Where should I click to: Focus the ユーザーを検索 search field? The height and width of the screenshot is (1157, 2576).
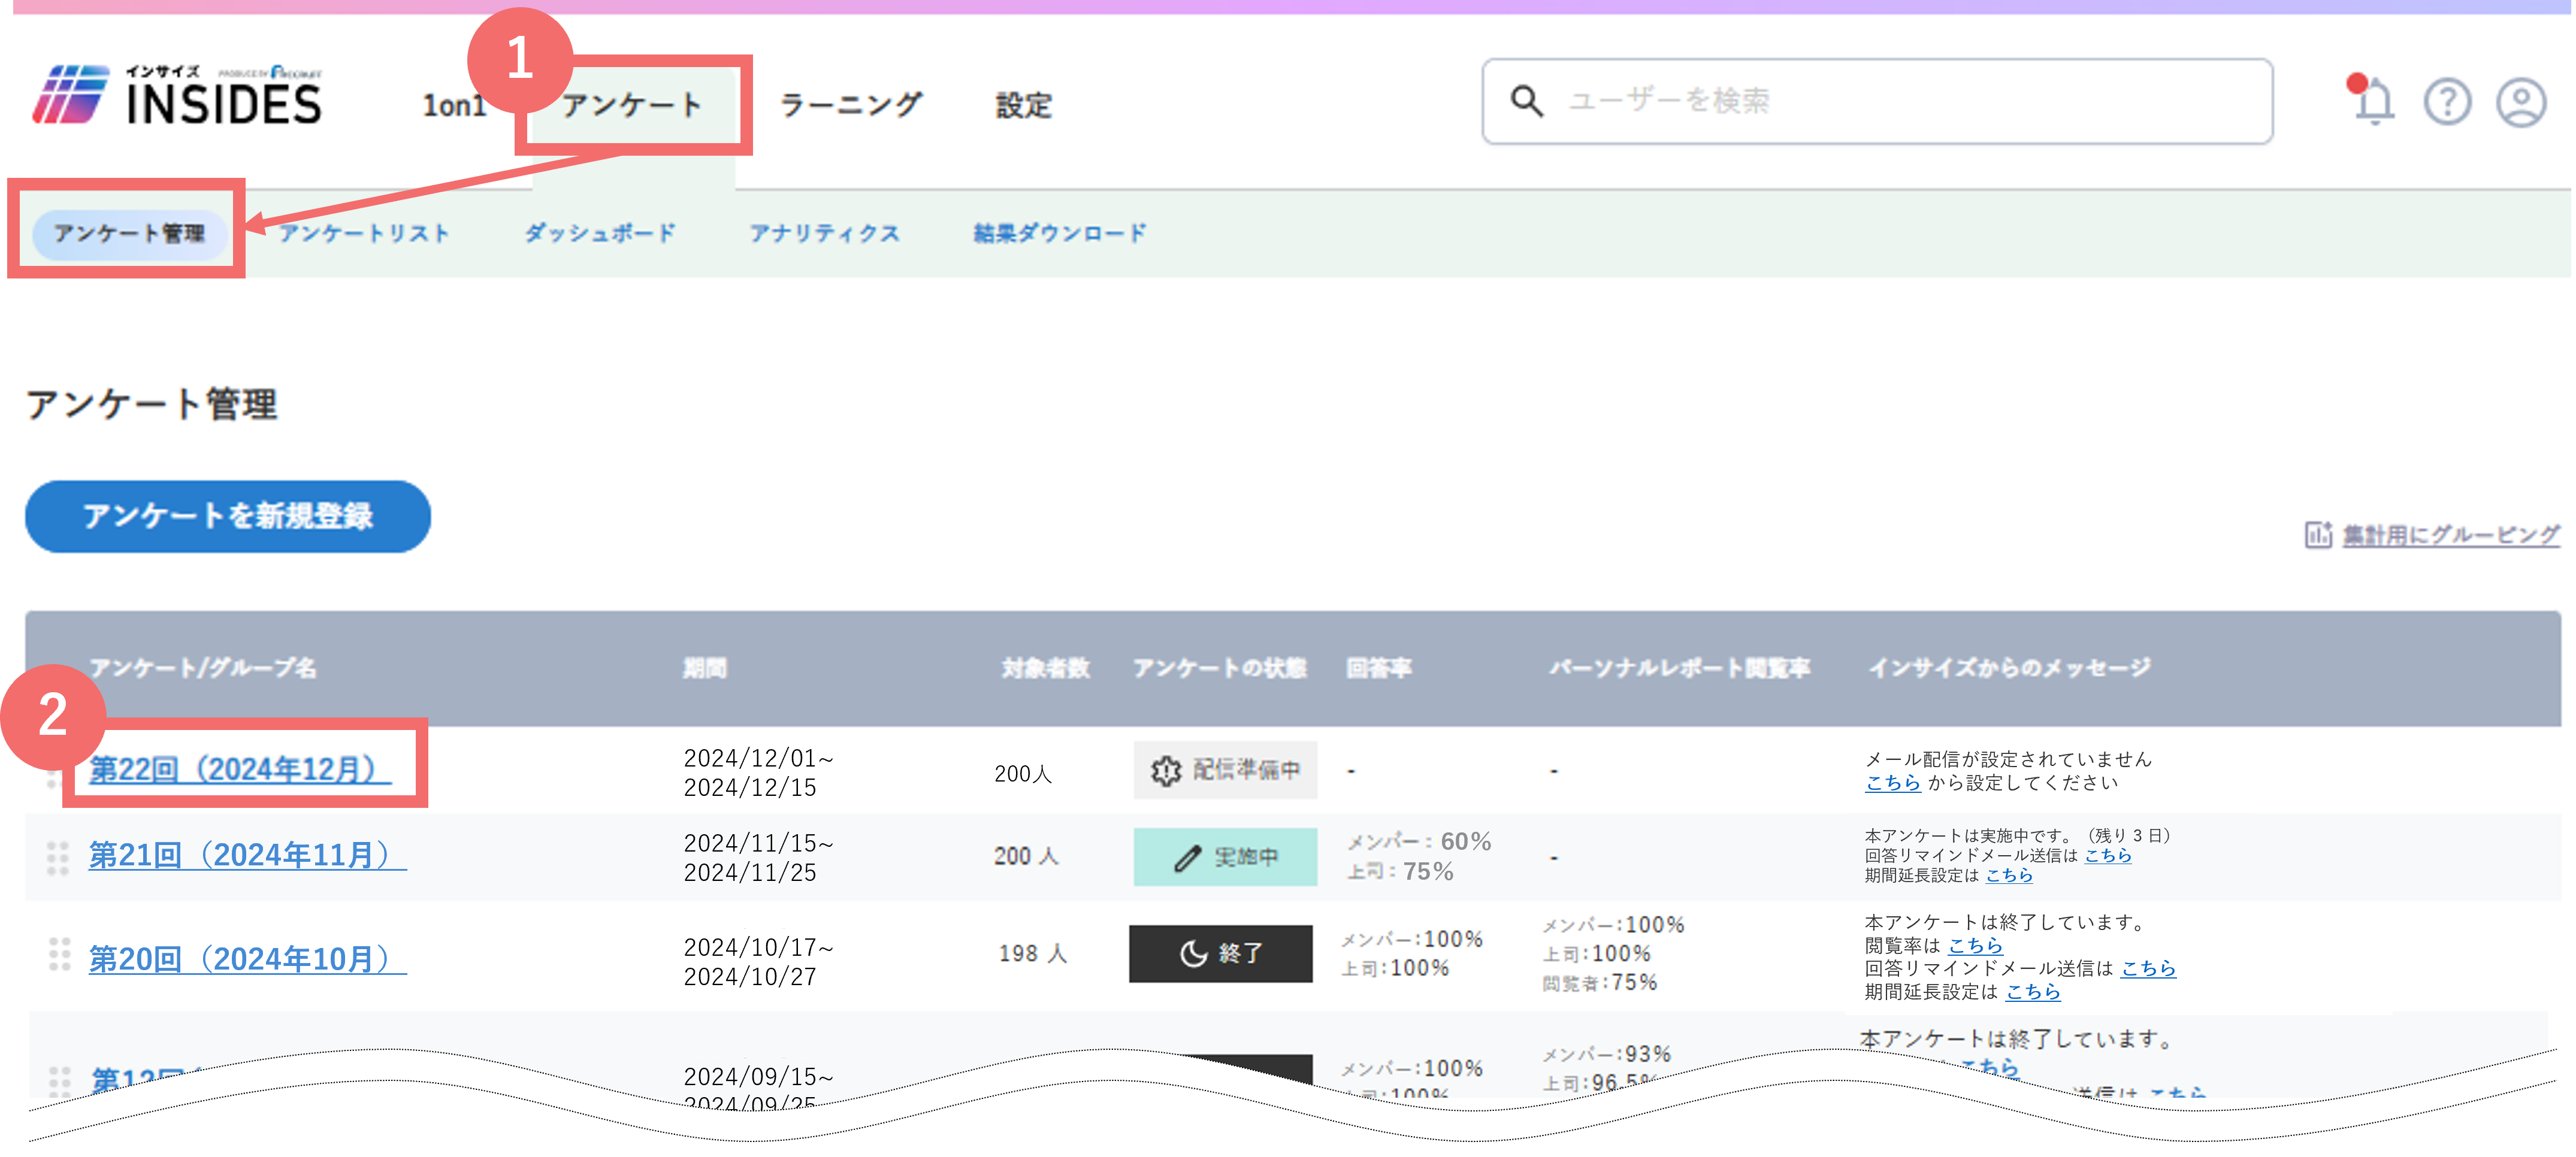(1877, 101)
